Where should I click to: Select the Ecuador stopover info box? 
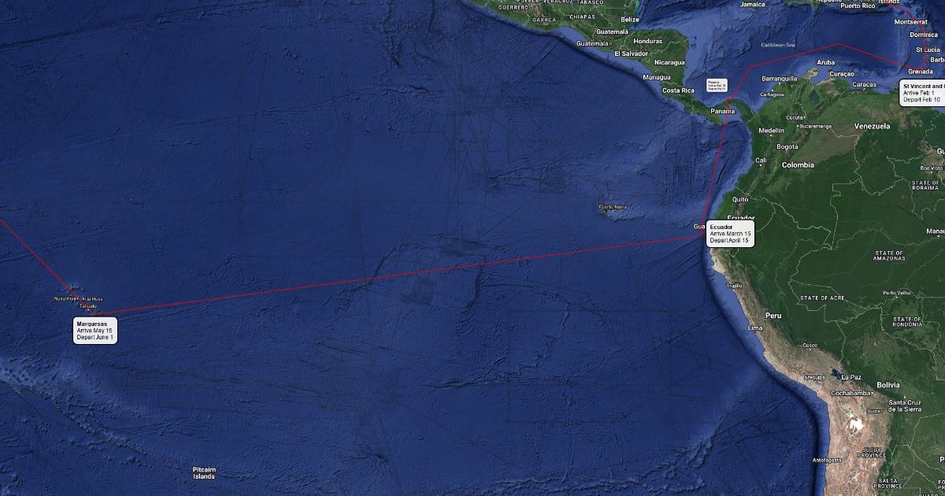[731, 233]
